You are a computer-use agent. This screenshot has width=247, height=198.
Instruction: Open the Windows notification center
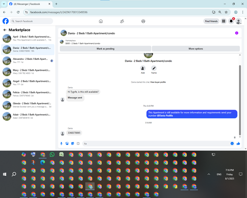click(x=241, y=174)
